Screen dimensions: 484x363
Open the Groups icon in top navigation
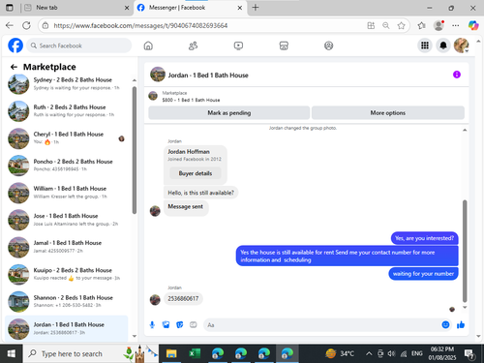[x=328, y=45]
